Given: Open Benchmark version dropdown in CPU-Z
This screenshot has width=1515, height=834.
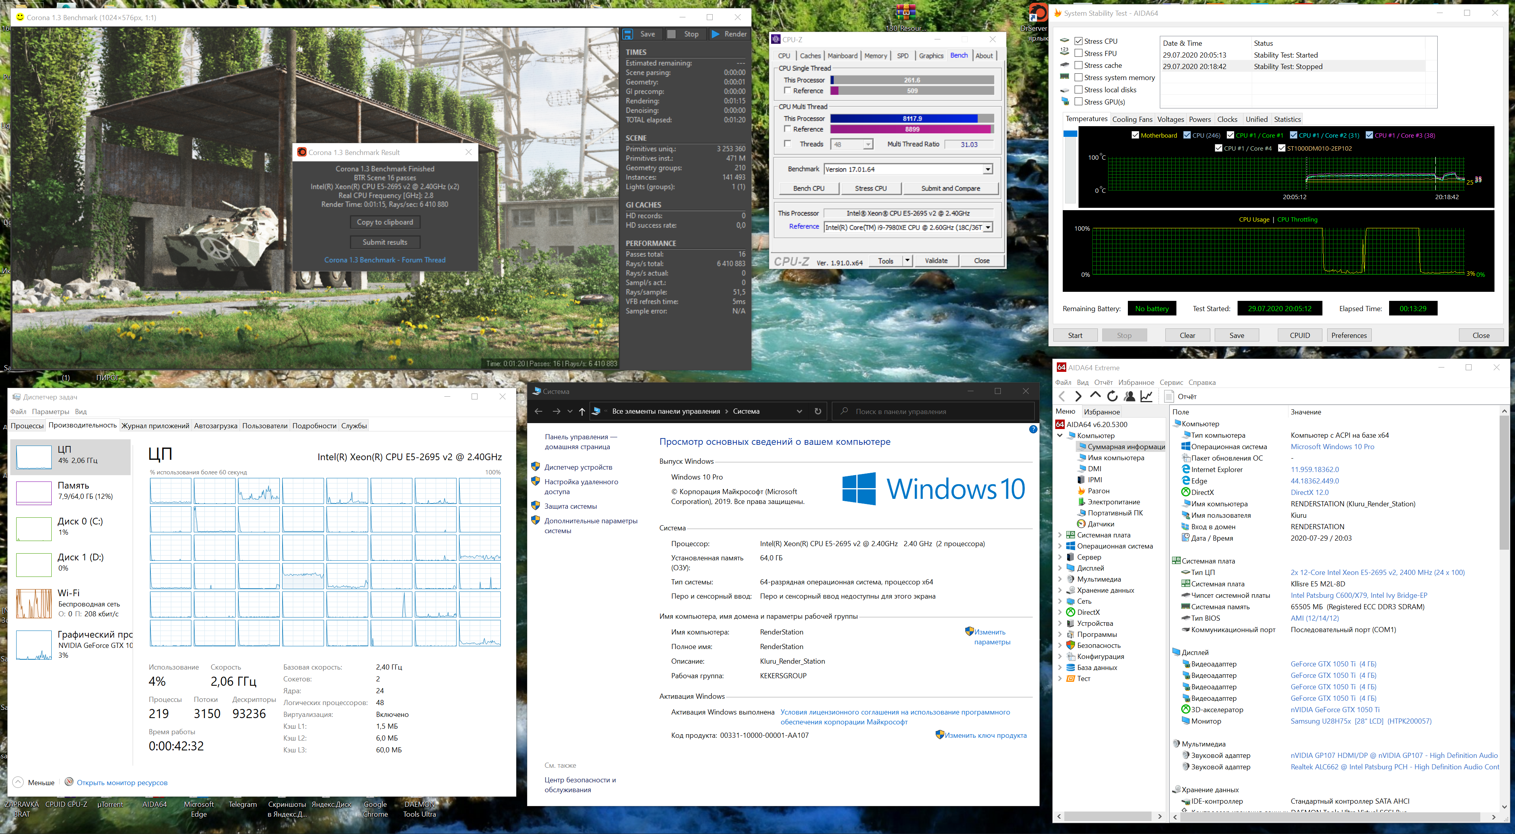Looking at the screenshot, I should 987,169.
